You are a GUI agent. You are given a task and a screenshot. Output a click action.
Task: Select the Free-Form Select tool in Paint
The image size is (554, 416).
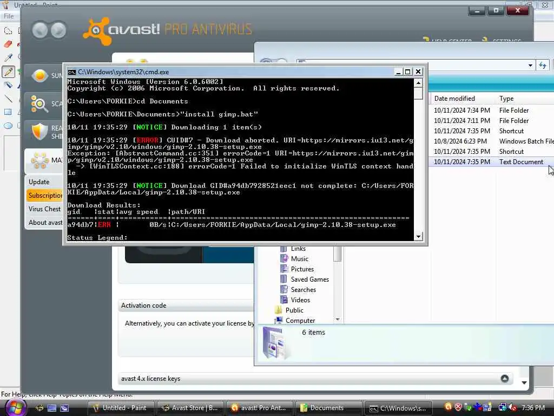8,31
